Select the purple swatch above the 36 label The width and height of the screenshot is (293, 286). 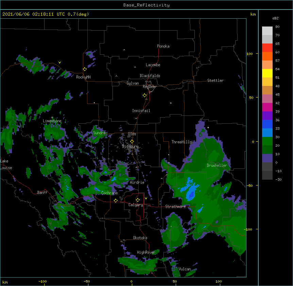tap(267, 115)
